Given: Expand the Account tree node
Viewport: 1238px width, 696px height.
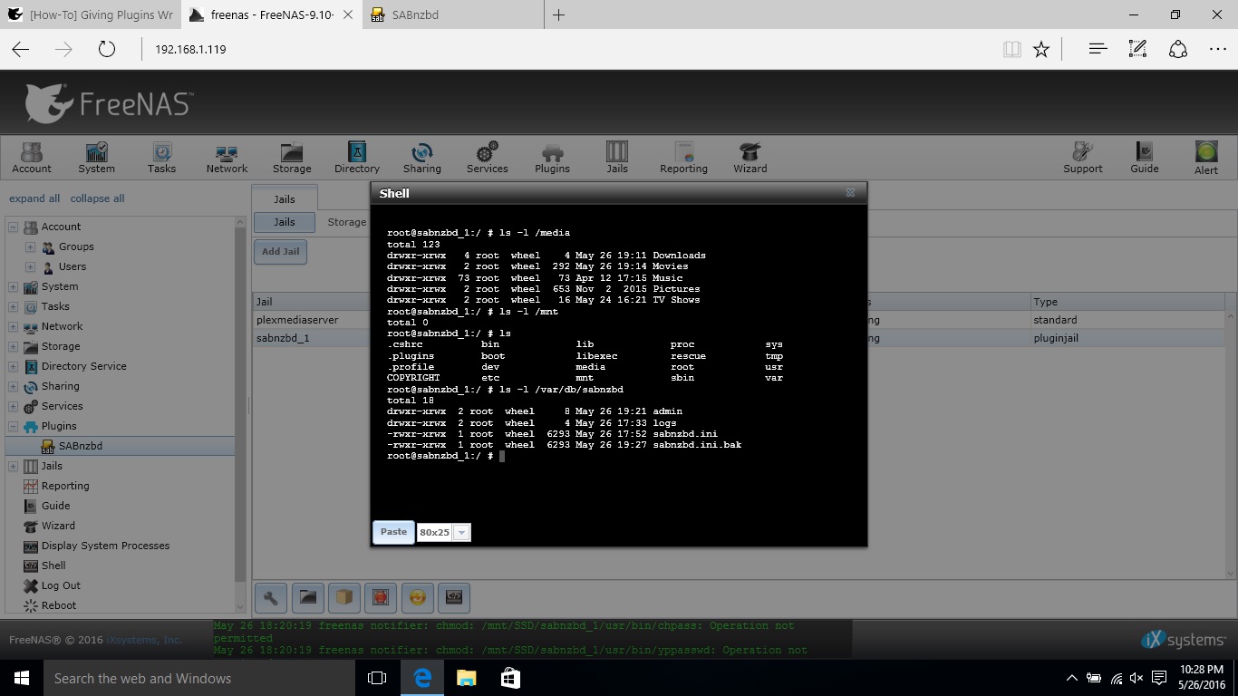Looking at the screenshot, I should 14,227.
